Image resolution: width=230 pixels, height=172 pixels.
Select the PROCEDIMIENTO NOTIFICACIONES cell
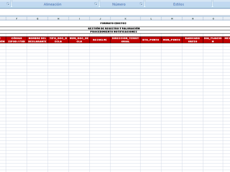click(114, 32)
